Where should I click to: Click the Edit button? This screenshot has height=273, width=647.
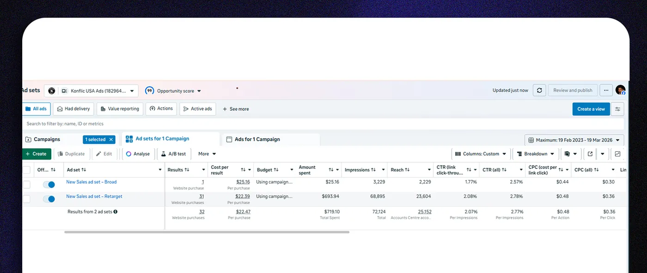pos(104,154)
